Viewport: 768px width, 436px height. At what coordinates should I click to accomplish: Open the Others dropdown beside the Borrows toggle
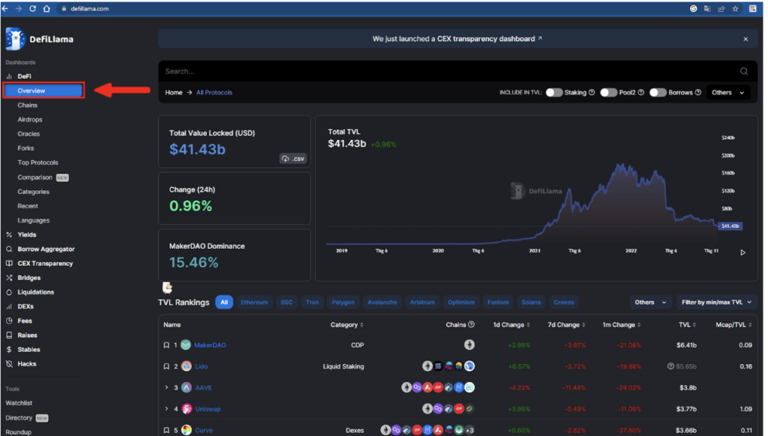(x=727, y=92)
